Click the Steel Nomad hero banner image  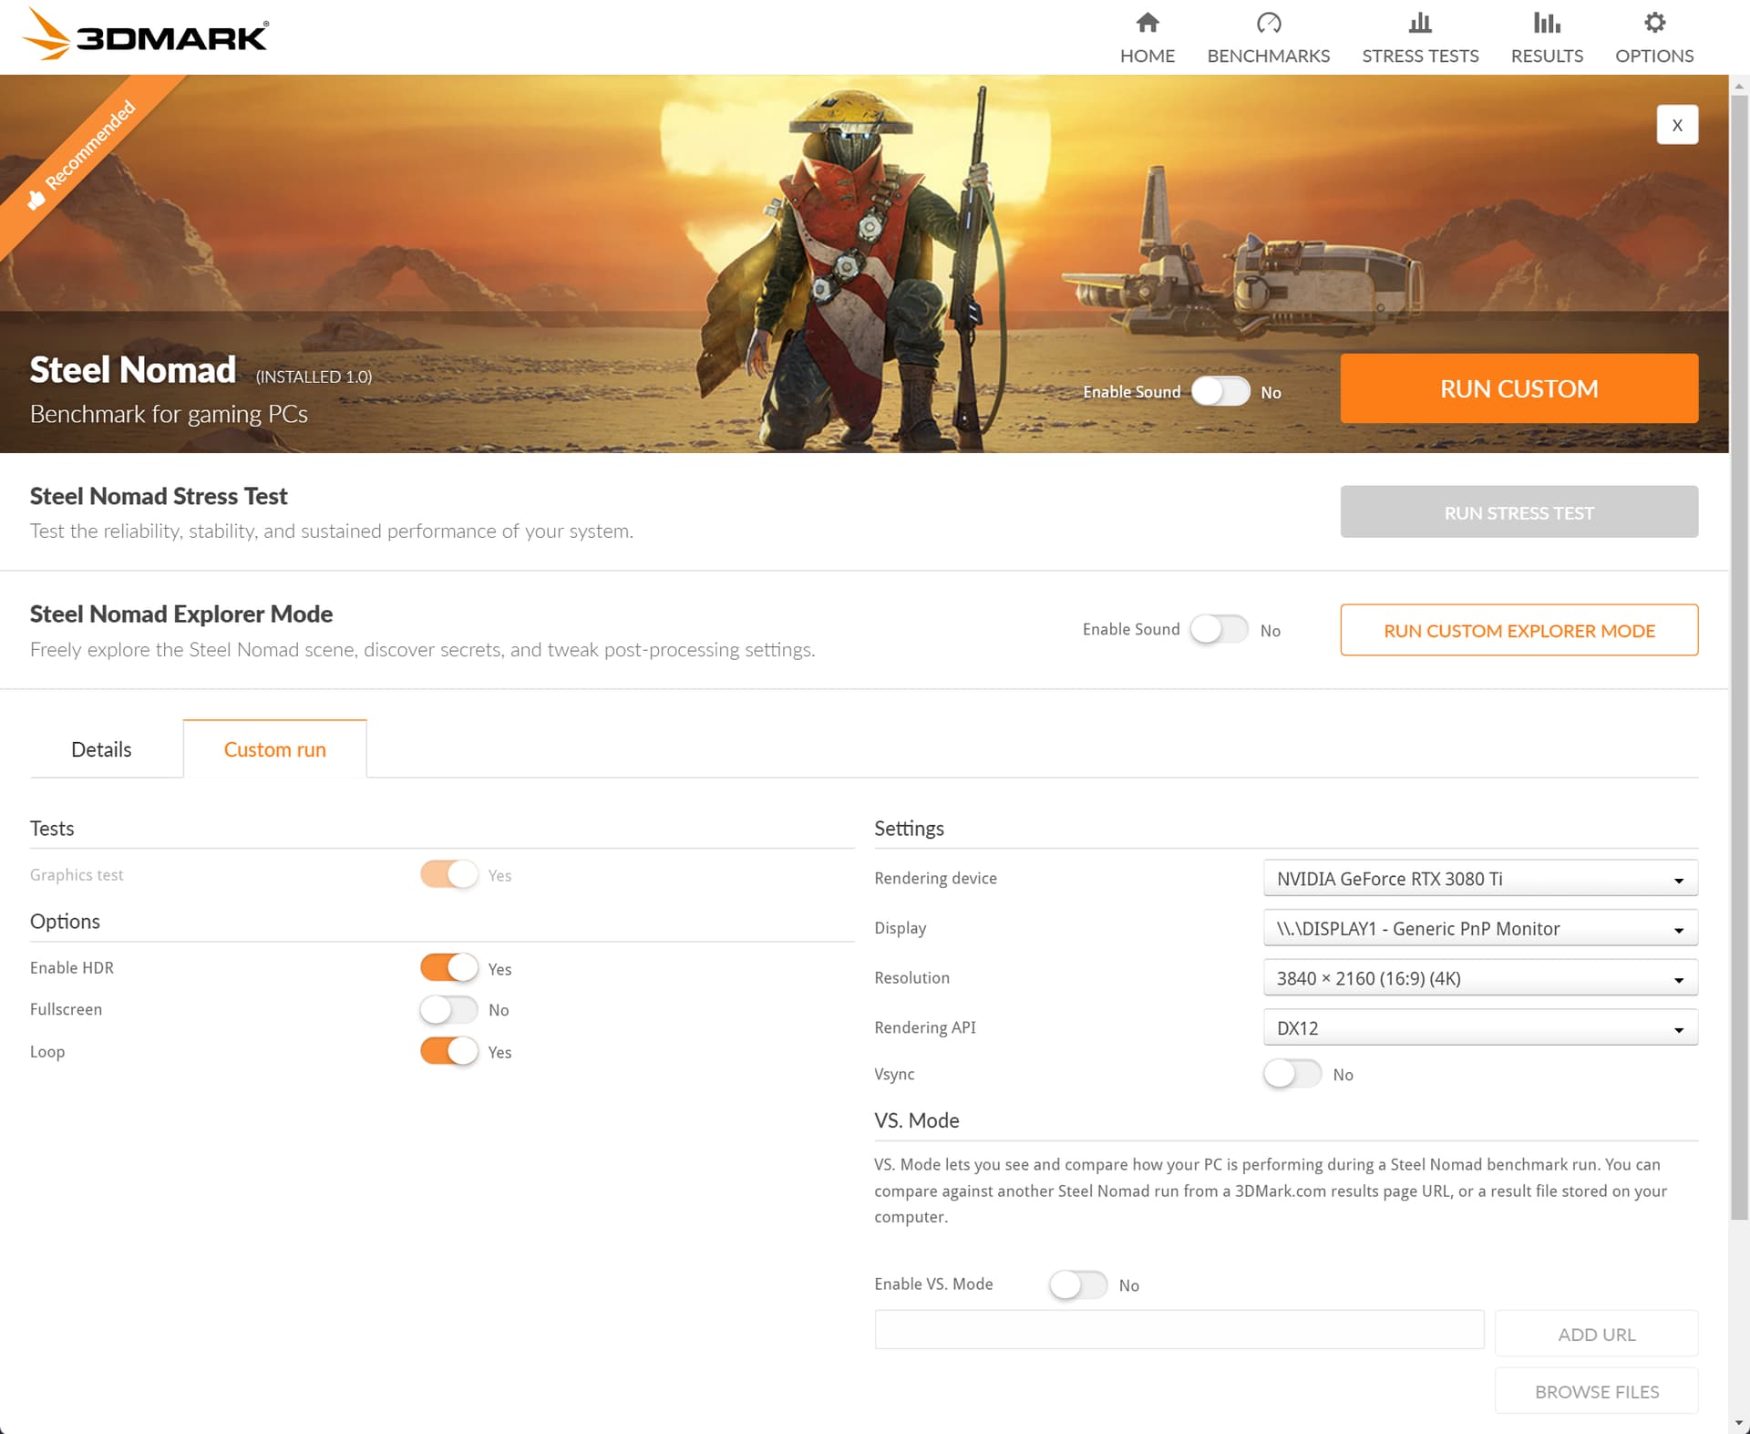pos(864,264)
